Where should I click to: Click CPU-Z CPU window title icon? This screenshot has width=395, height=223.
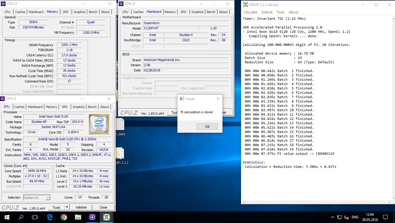coord(3,99)
